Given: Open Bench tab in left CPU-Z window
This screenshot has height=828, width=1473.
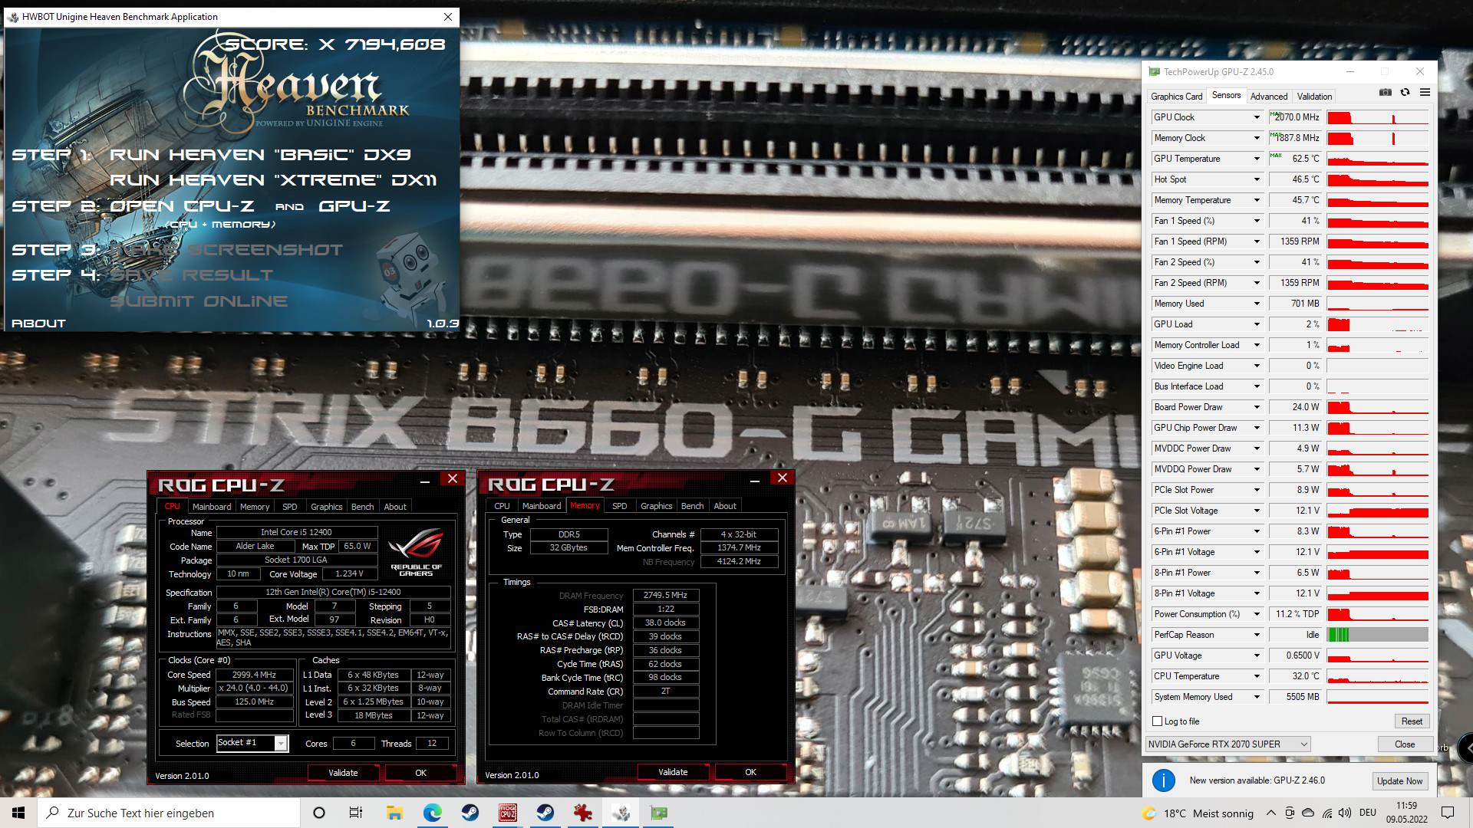Looking at the screenshot, I should tap(362, 507).
